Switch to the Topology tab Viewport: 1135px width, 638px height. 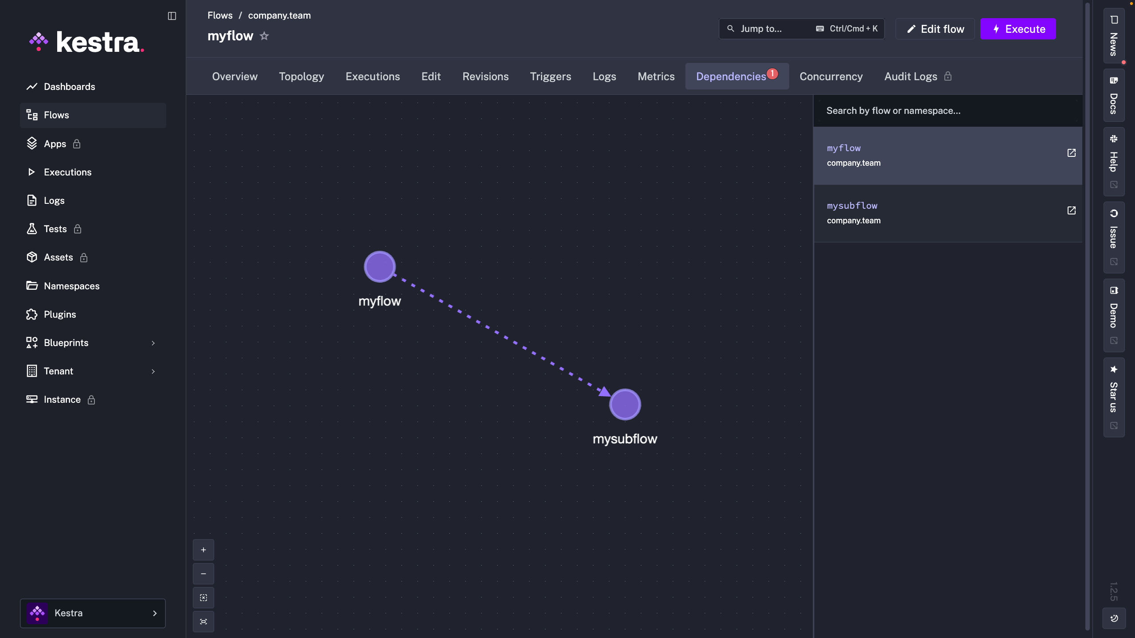(x=301, y=76)
